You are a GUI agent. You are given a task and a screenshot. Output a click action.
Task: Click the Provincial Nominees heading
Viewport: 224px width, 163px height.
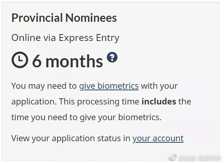tap(64, 18)
